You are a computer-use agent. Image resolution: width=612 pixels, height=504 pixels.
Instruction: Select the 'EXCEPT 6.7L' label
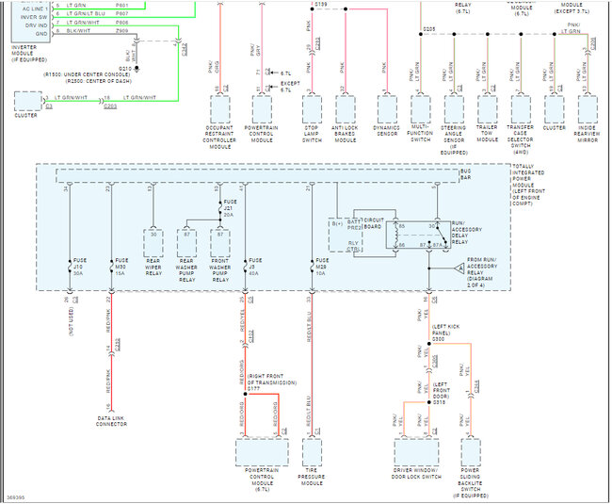(x=290, y=87)
